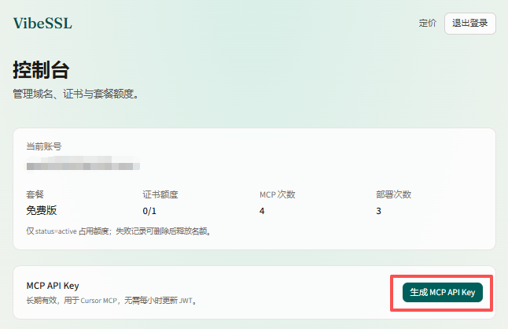Click the 长期有效 Cursor MCP description
The width and height of the screenshot is (508, 329).
click(x=112, y=301)
